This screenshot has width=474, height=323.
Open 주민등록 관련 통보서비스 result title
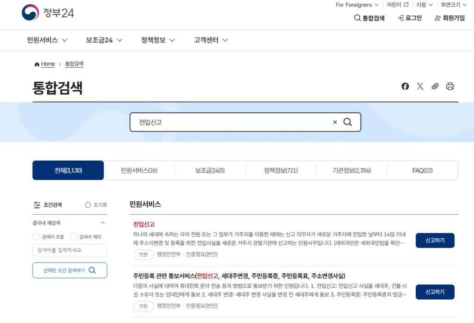[239, 276]
